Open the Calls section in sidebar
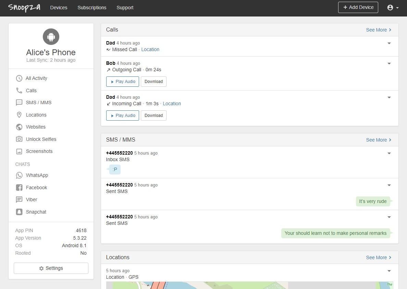The image size is (407, 289). point(31,91)
